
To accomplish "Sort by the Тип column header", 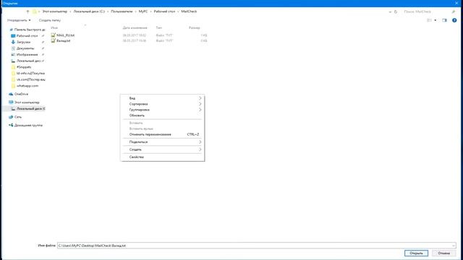I will coord(159,27).
